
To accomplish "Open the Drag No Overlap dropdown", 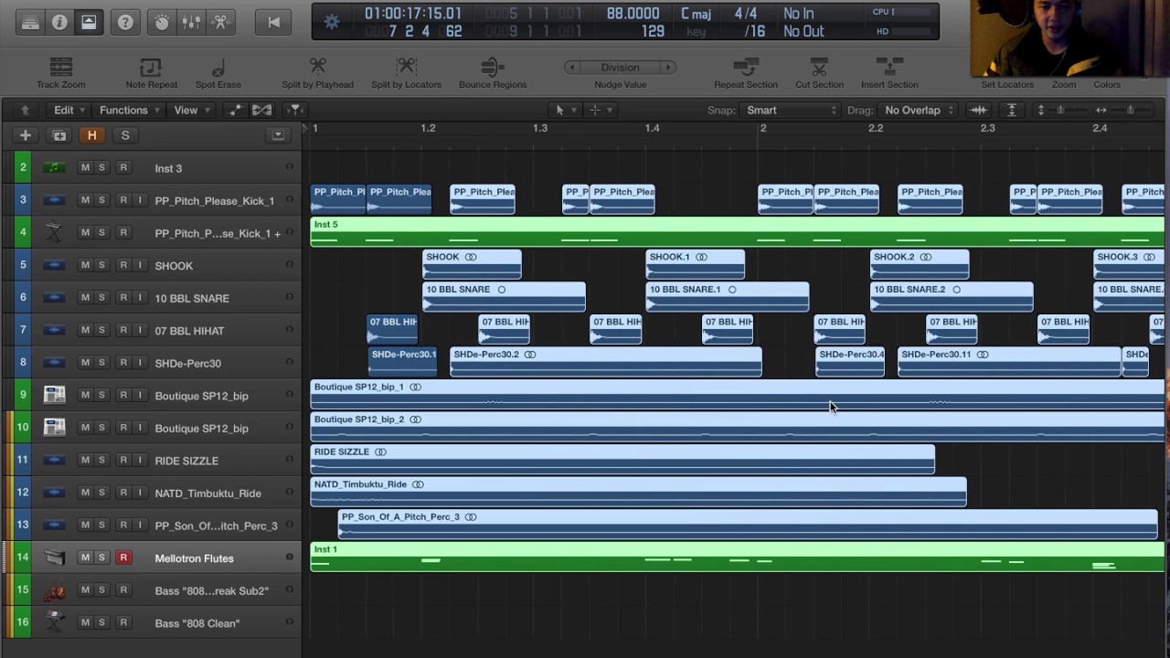I will pos(919,110).
